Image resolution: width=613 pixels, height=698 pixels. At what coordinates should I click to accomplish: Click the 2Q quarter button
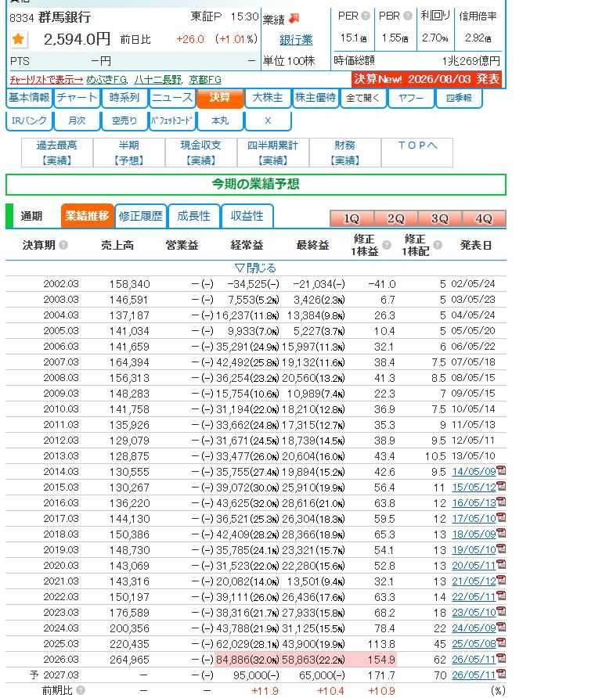coord(395,218)
